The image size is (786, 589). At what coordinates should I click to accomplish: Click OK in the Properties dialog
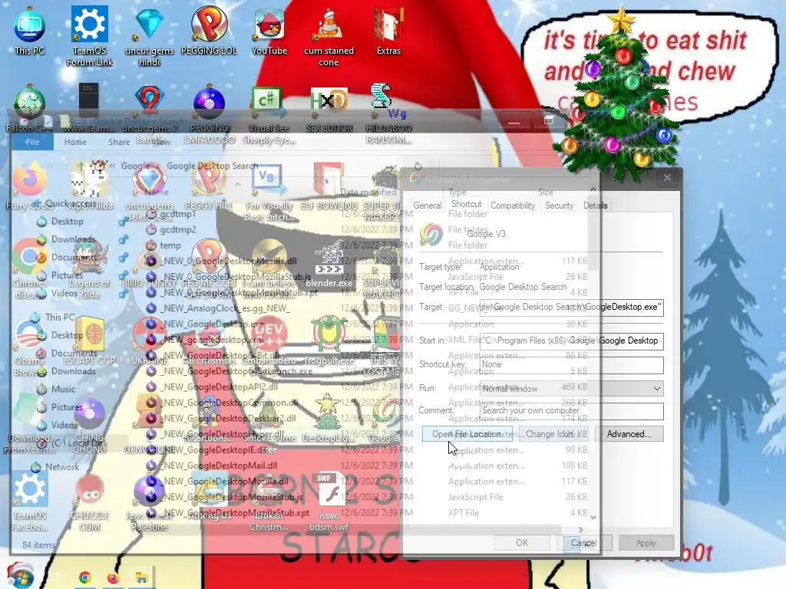coord(522,542)
